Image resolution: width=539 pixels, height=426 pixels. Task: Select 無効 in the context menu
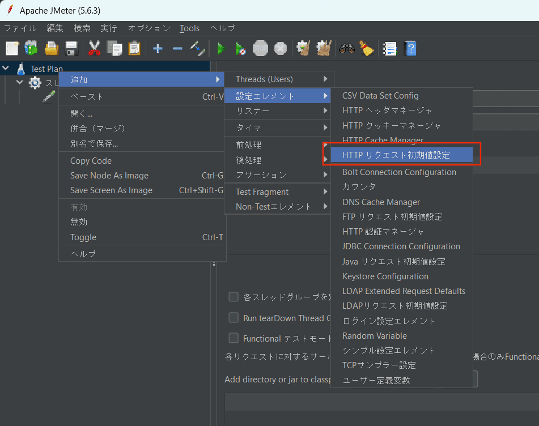142,222
